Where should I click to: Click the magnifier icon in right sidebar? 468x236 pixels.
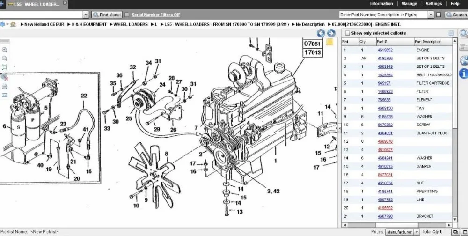463,33
